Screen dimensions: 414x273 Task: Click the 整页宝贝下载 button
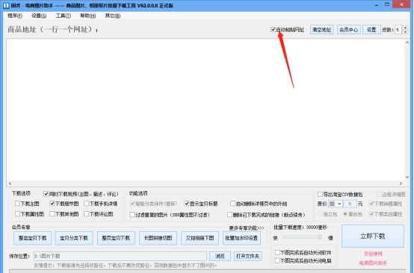point(116,238)
